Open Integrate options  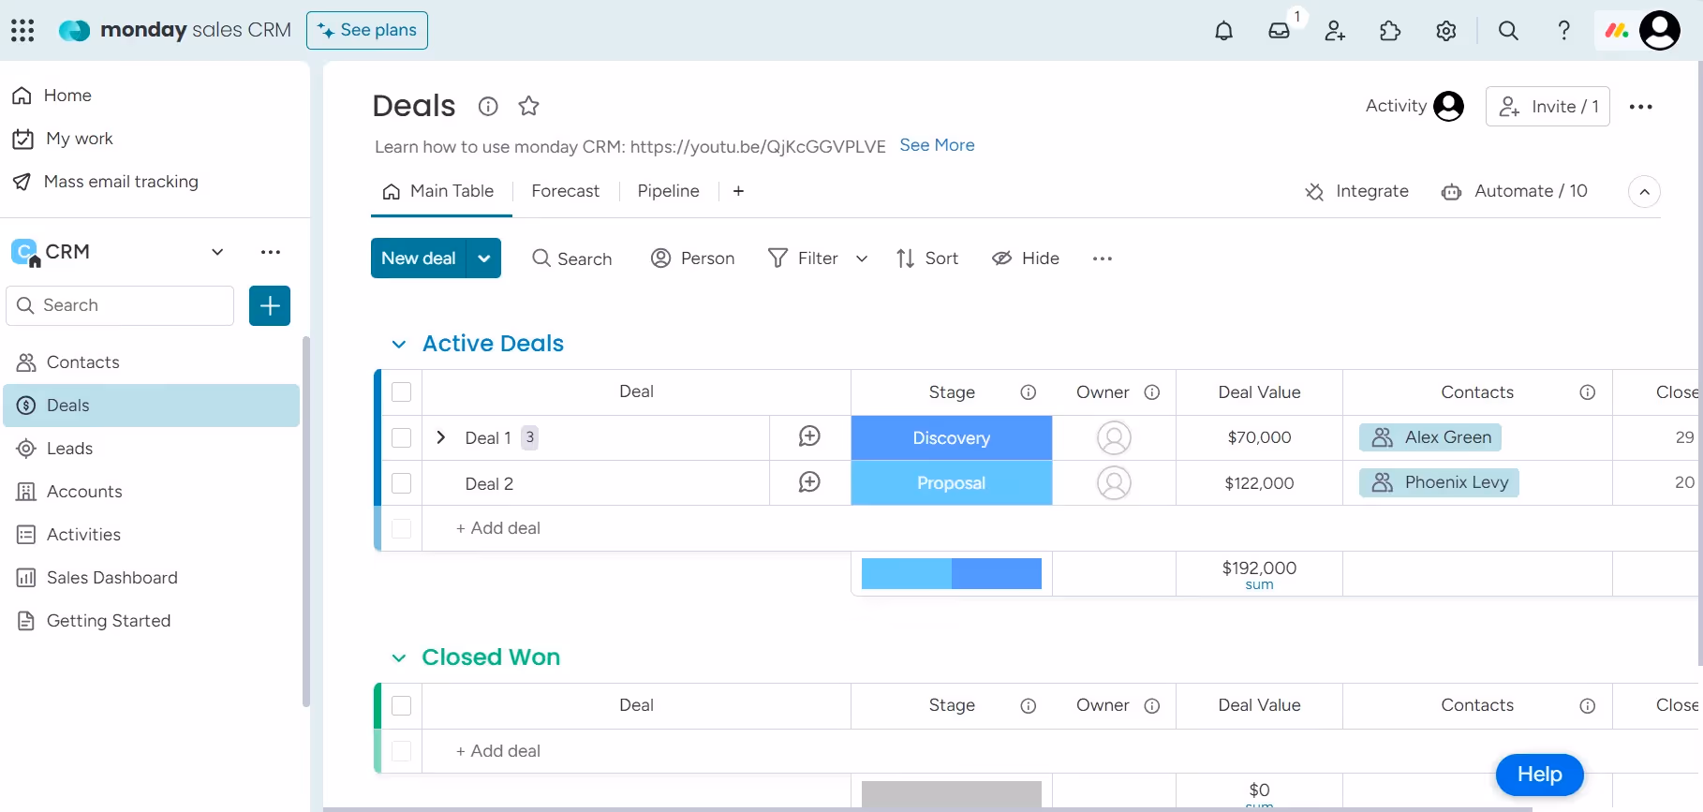pos(1356,191)
